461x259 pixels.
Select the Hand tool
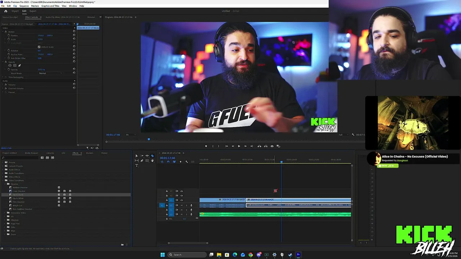[x=152, y=160]
